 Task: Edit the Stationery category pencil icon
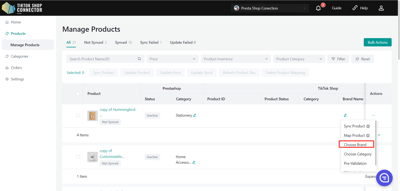point(195,115)
